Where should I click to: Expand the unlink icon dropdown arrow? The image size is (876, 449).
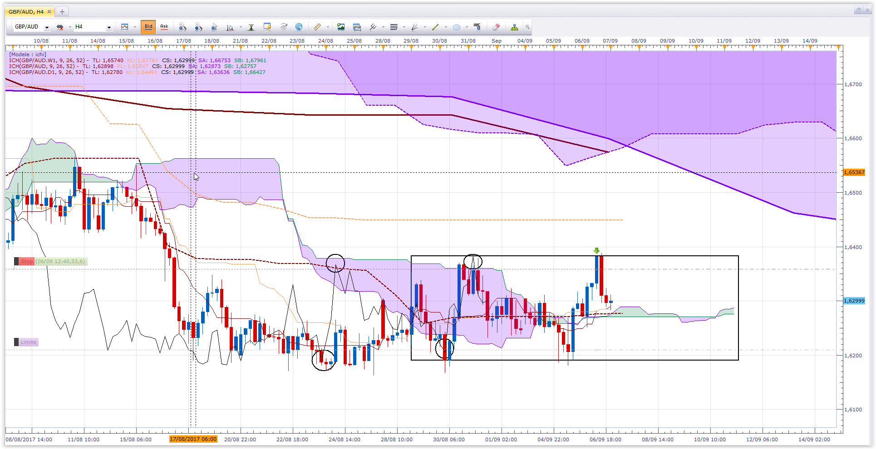pyautogui.click(x=70, y=27)
